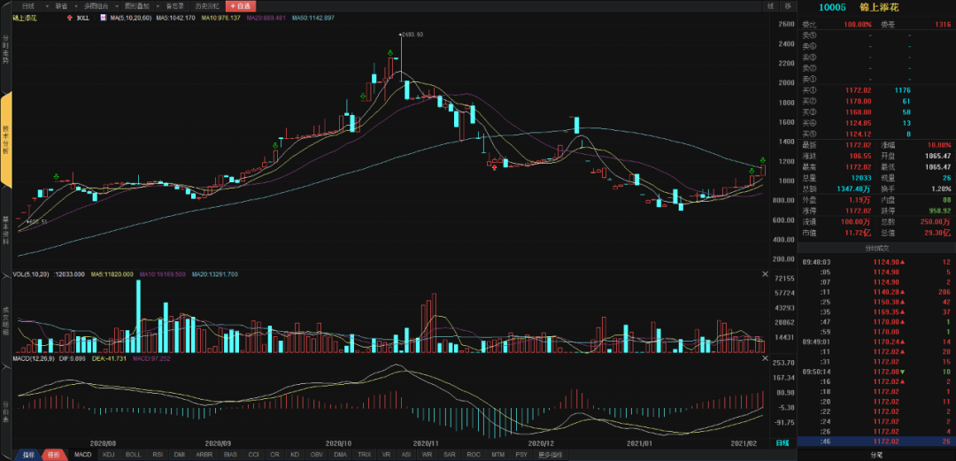Switch to OBV indicator
This screenshot has width=956, height=461.
317,455
